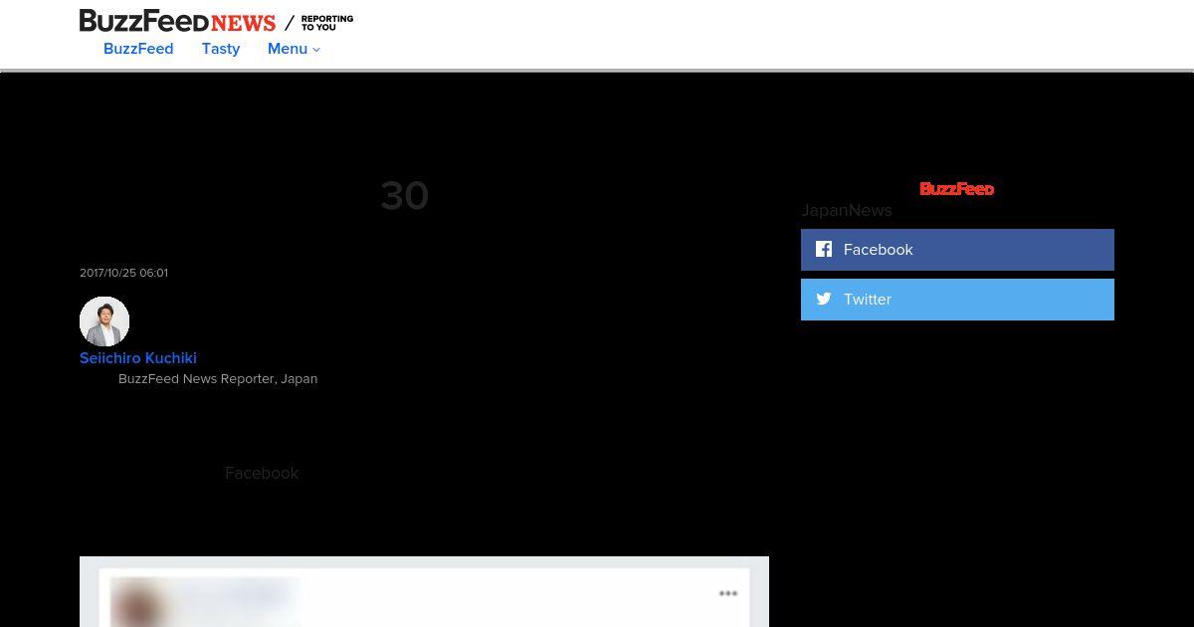
Task: Open the three-dot options on embedded post
Action: point(728,594)
